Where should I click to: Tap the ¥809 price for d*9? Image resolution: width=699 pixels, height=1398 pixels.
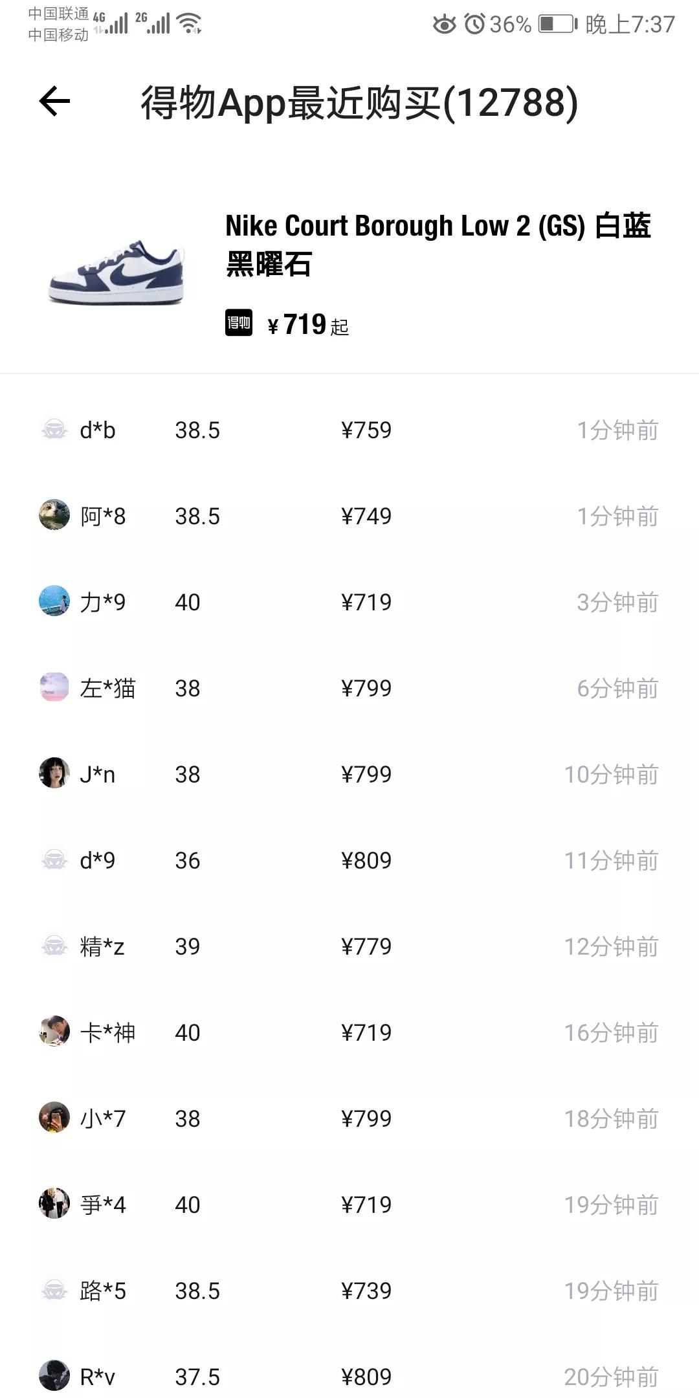366,861
